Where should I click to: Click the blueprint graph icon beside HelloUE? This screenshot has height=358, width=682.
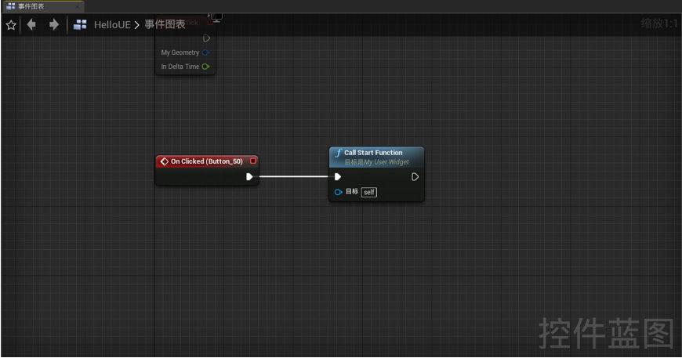coord(80,25)
